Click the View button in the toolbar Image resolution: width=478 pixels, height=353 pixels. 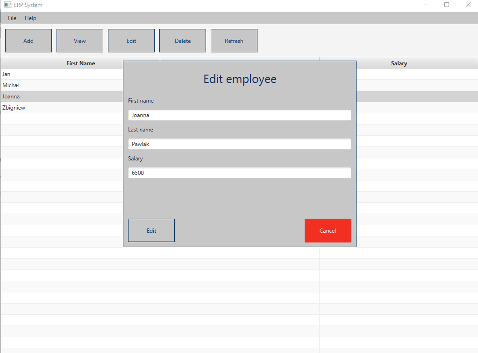pos(79,41)
